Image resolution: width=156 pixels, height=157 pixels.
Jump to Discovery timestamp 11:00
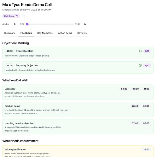[147, 89]
